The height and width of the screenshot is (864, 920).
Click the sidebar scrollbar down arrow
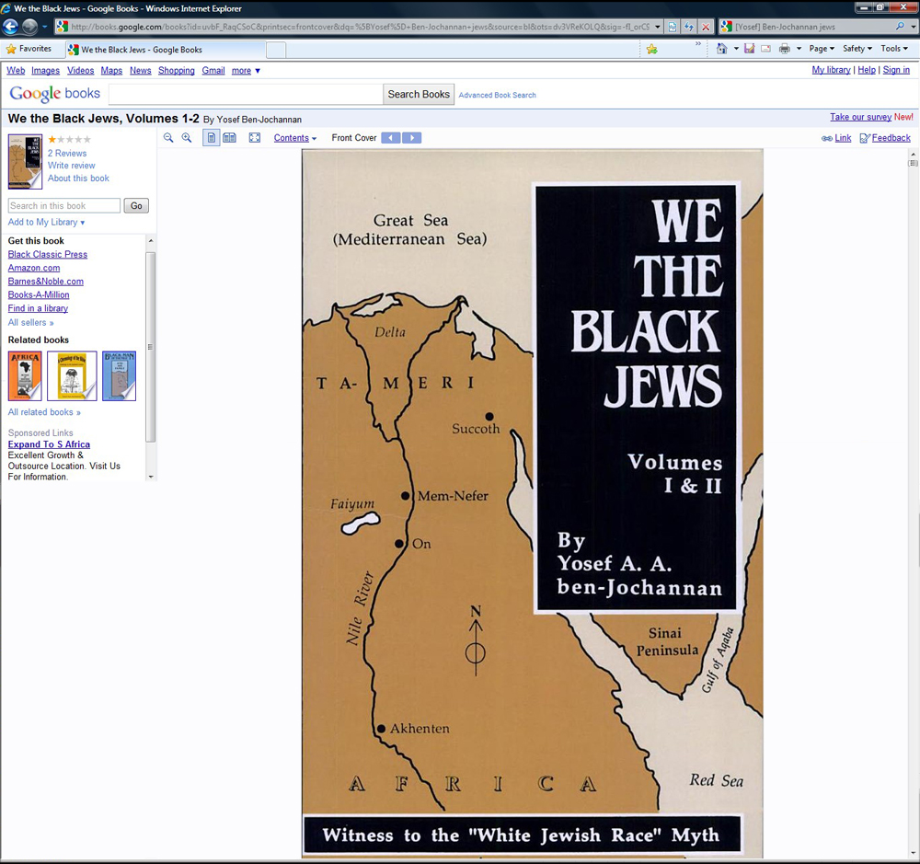pyautogui.click(x=151, y=477)
